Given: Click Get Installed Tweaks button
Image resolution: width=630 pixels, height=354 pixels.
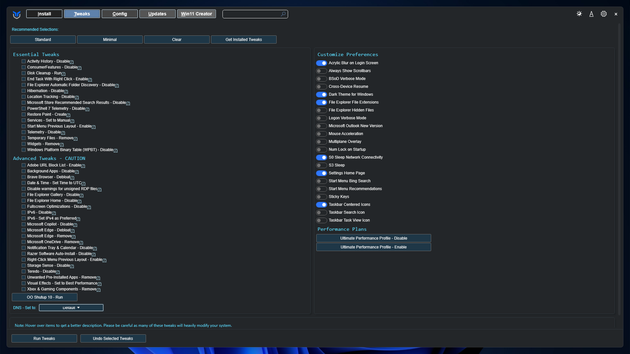Looking at the screenshot, I should [x=244, y=40].
